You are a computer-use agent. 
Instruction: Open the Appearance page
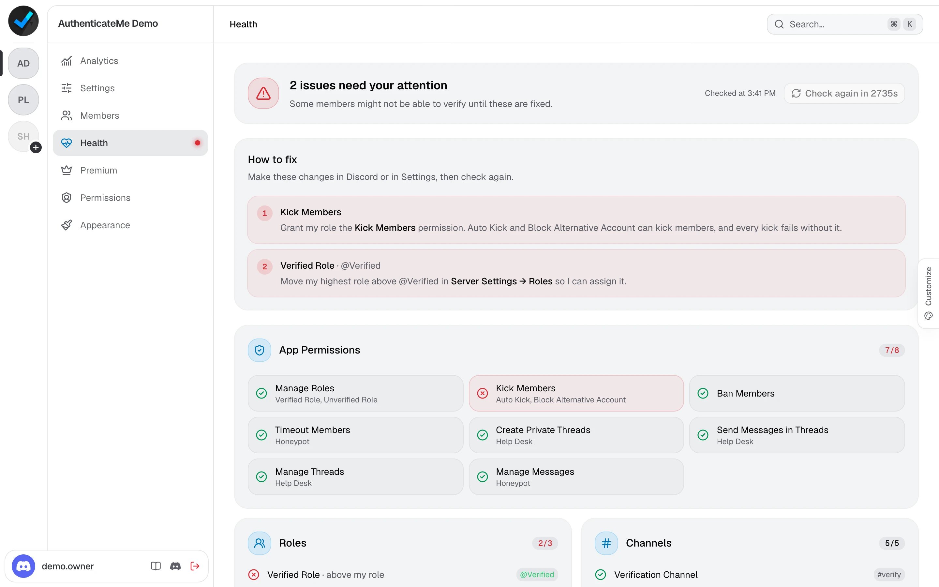tap(130, 225)
